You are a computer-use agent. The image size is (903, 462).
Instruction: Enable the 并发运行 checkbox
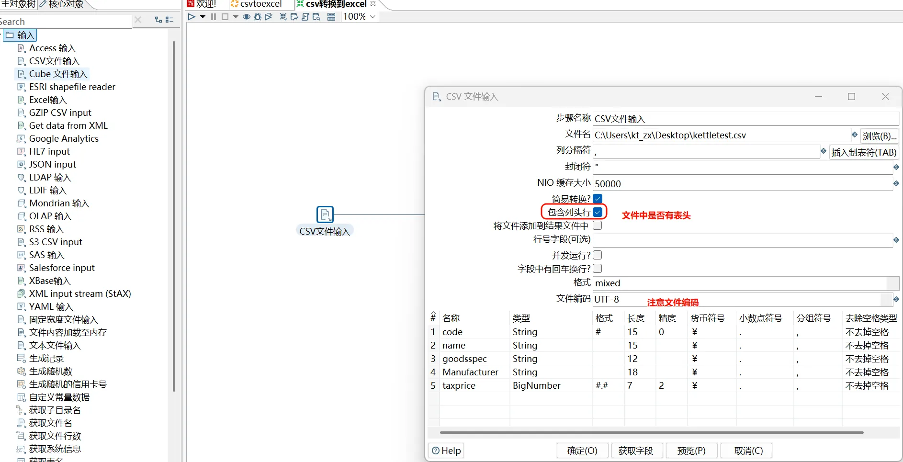tap(598, 255)
